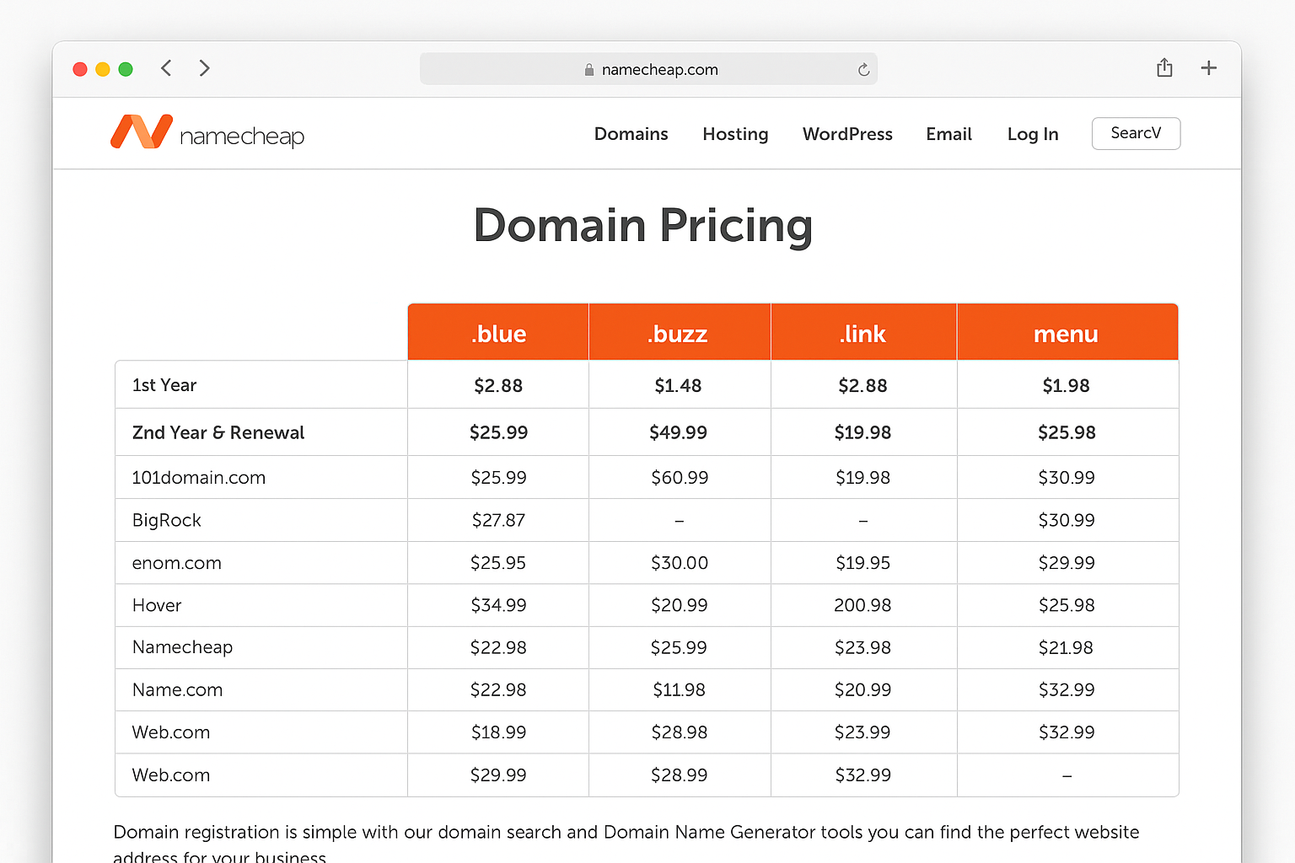Open the Hosting menu item
1295x863 pixels.
(735, 134)
